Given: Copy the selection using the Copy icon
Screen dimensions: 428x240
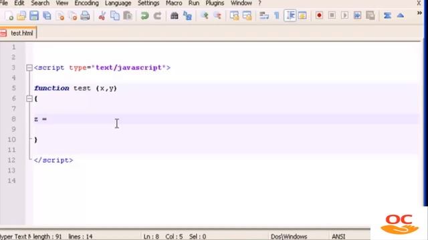Looking at the screenshot, I should click(x=115, y=16).
